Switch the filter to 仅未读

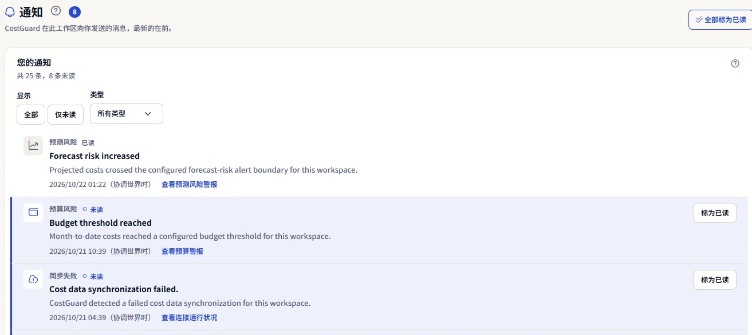65,114
